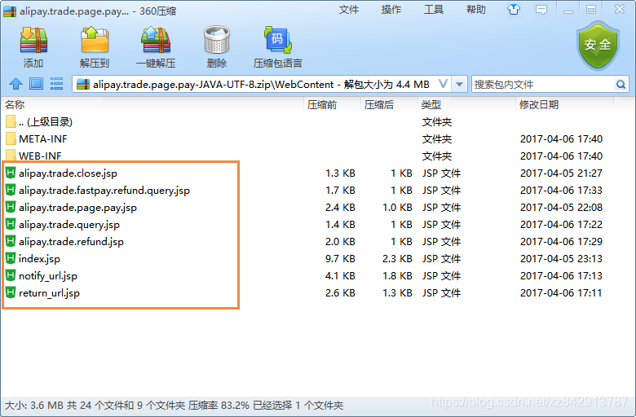Screen dimensions: 636x417
Task: Sort by the 压缩前 column header
Action: 333,105
